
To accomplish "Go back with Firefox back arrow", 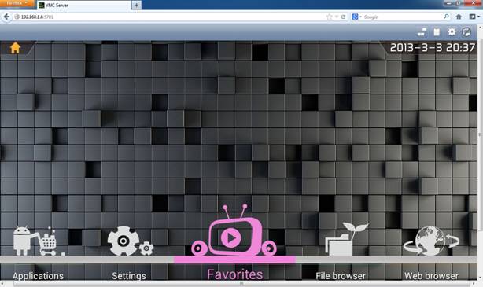I will tap(6, 17).
